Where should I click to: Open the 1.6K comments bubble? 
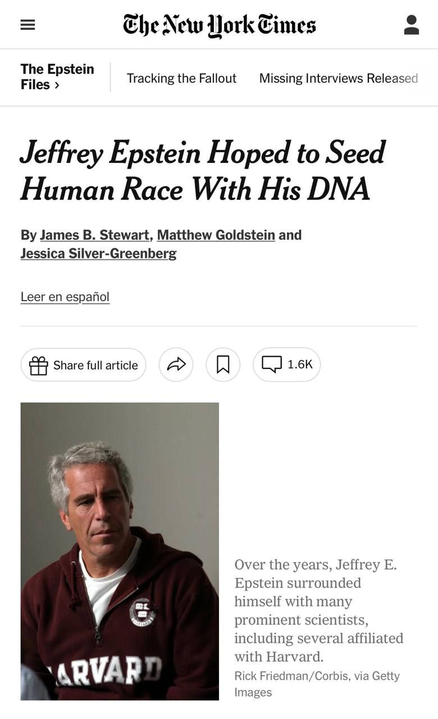pos(287,365)
